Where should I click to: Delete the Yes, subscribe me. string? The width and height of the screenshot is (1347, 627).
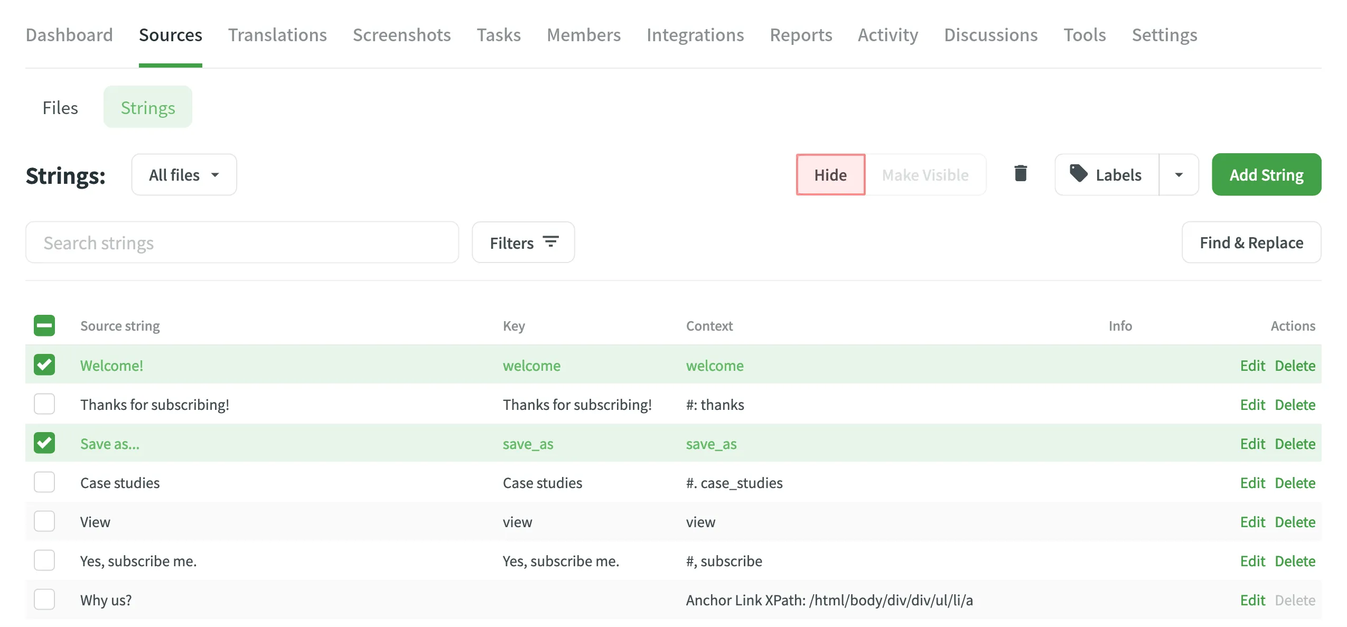click(x=1295, y=561)
